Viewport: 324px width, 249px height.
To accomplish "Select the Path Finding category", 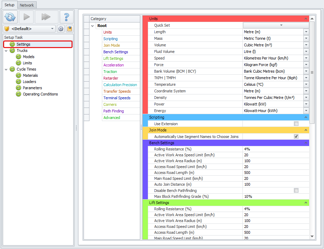I will [113, 111].
